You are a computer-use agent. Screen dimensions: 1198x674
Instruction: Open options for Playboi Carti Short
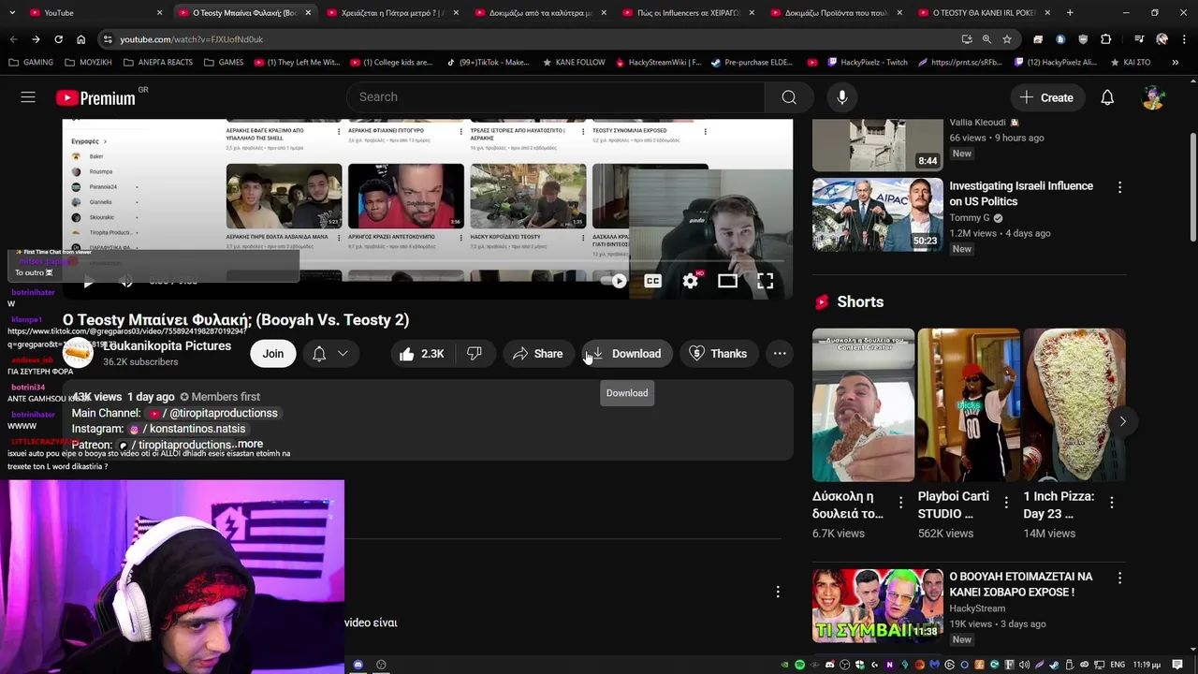(1006, 503)
